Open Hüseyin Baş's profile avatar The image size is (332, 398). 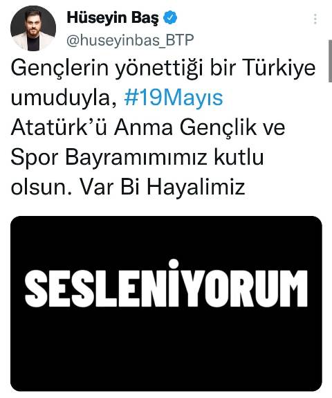pyautogui.click(x=33, y=28)
